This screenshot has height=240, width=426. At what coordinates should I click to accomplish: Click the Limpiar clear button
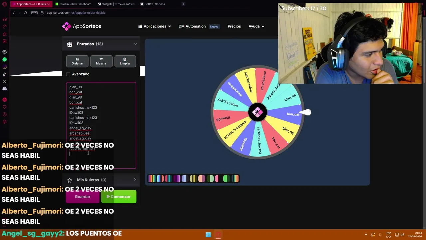[x=125, y=61]
